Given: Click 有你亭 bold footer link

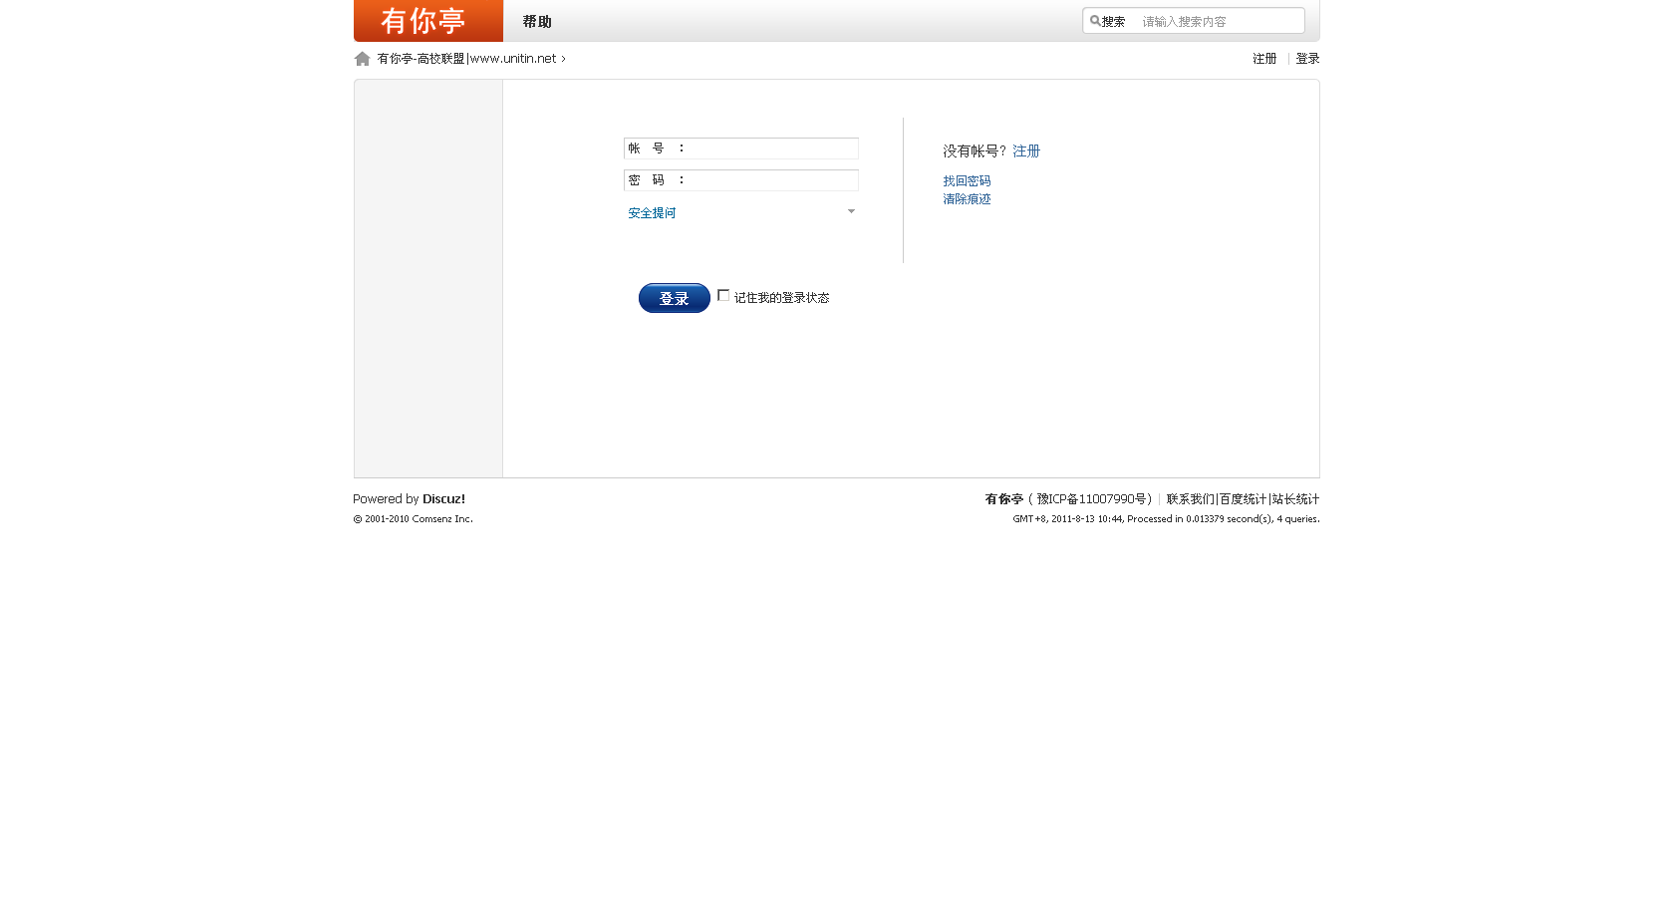Looking at the screenshot, I should coord(1004,499).
